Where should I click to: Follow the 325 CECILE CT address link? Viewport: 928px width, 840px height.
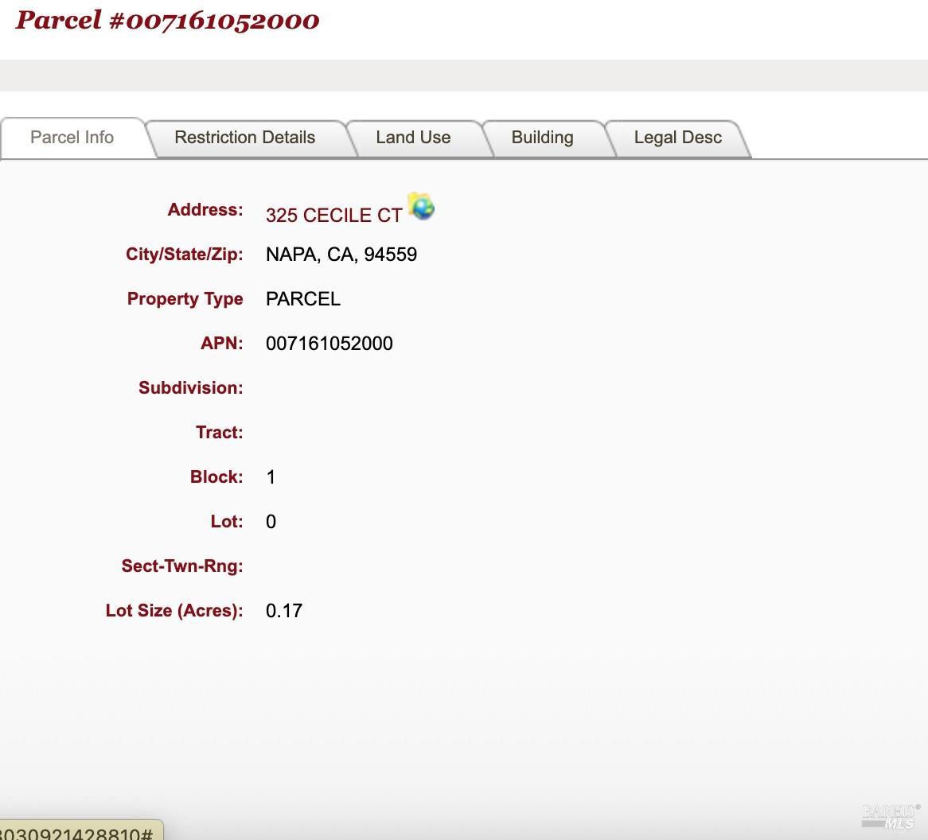[x=333, y=216]
